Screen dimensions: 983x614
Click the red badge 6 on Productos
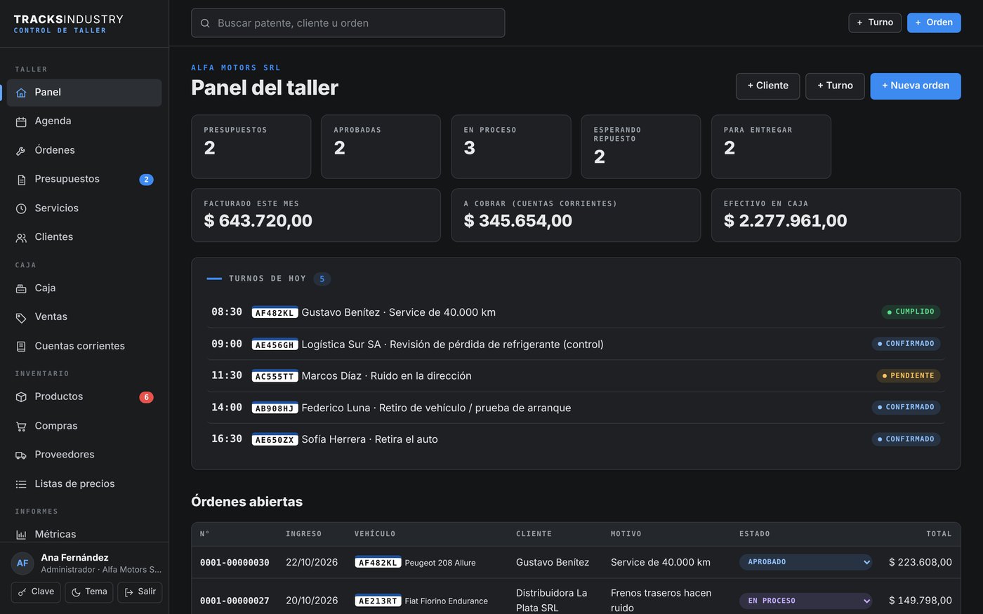coord(146,397)
